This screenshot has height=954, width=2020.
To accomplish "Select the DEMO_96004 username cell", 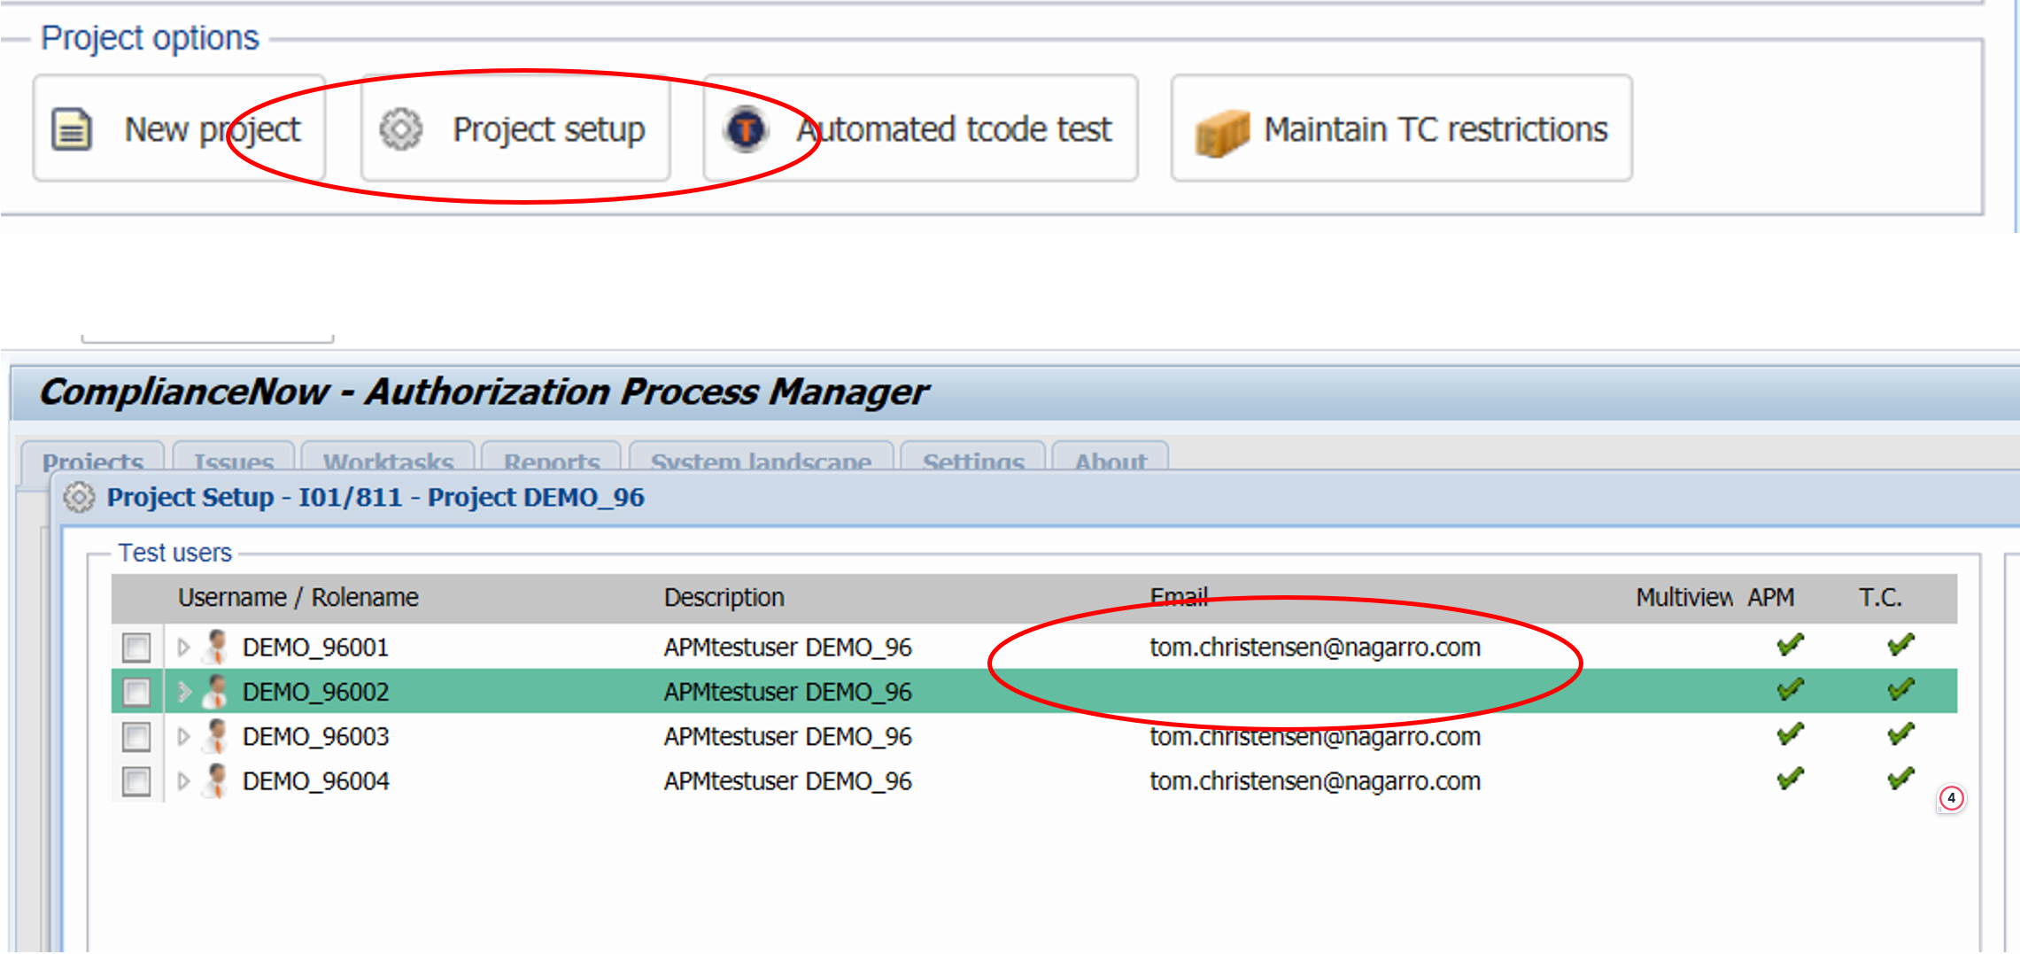I will pyautogui.click(x=315, y=781).
